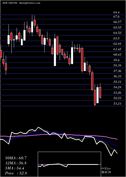This screenshot has height=177, width=126.
Task: Click the 55.31 price axis label
Action: click(117, 82)
